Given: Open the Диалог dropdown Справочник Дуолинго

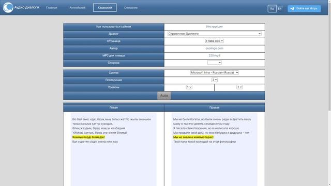Looking at the screenshot, I should pyautogui.click(x=214, y=34).
